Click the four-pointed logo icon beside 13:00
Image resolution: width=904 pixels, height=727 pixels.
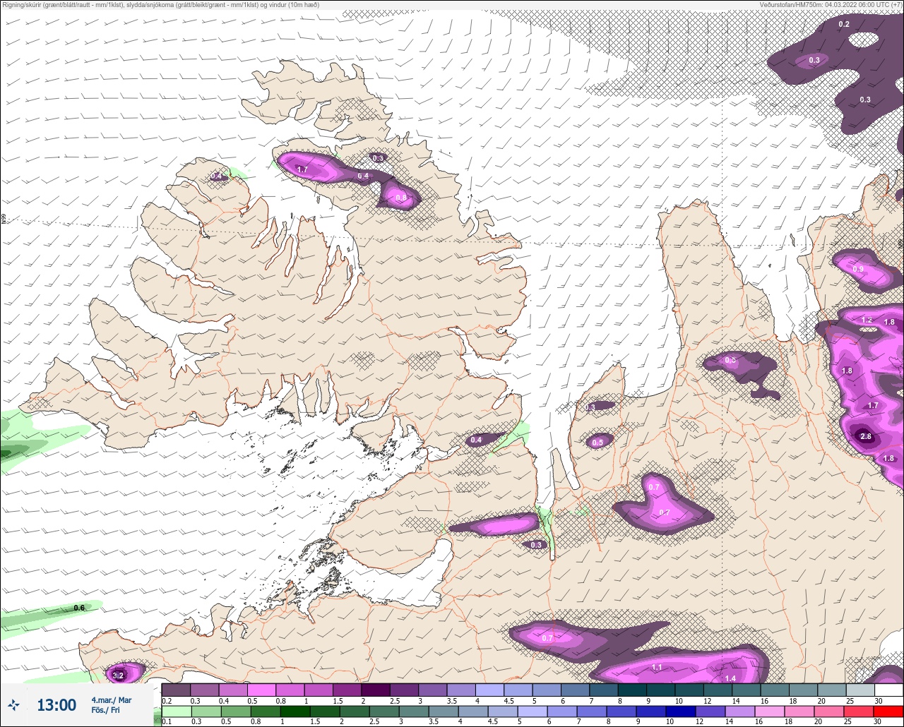(14, 704)
